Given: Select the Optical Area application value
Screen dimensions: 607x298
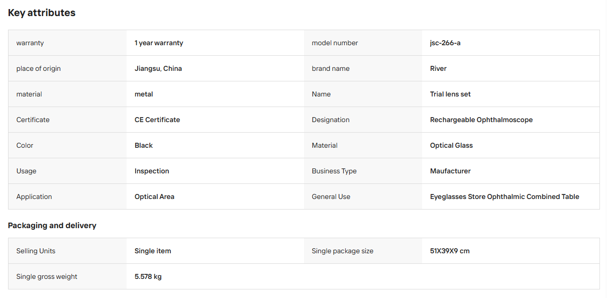Looking at the screenshot, I should point(154,197).
